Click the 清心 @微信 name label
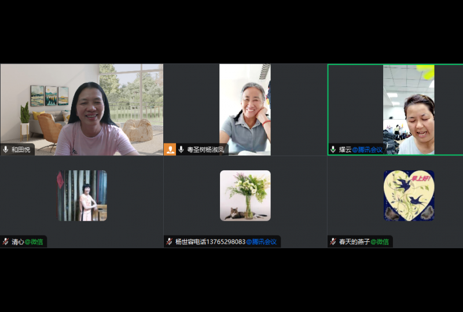Screen dimensions: 463x312 (x=27, y=241)
